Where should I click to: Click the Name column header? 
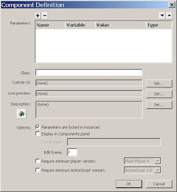click(x=51, y=25)
